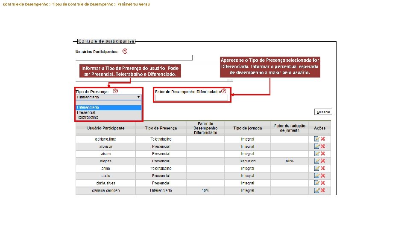Edit the assis participant row
410x230 pixels.
[x=316, y=175]
